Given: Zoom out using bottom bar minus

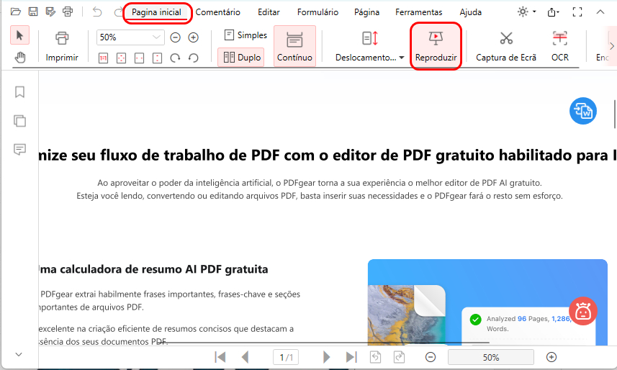Looking at the screenshot, I should click(x=431, y=357).
